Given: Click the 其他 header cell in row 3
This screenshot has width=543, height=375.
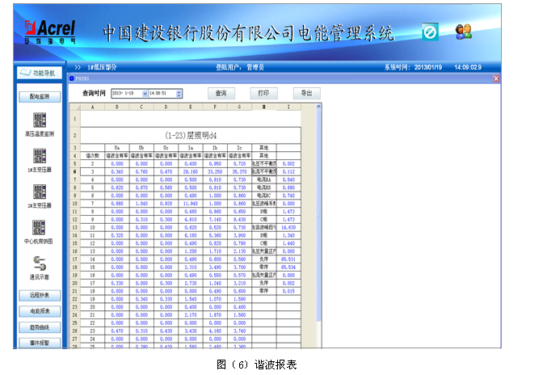Looking at the screenshot, I should (x=264, y=148).
